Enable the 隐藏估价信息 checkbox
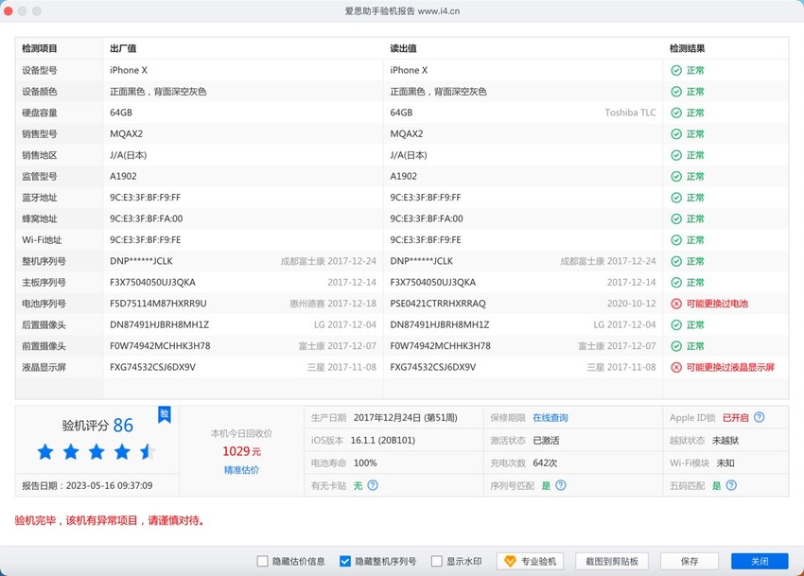 coord(263,561)
